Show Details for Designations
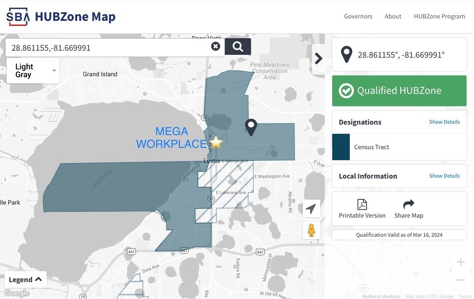Image resolution: width=474 pixels, height=299 pixels. pos(444,122)
